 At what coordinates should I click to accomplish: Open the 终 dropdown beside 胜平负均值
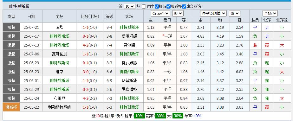(x=235, y=13)
